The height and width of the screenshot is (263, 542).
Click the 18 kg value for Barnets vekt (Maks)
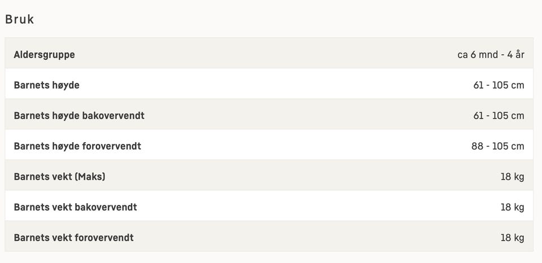[x=512, y=177]
